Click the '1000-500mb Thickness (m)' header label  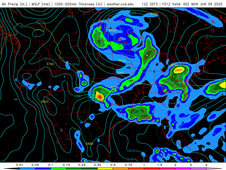pyautogui.click(x=78, y=4)
